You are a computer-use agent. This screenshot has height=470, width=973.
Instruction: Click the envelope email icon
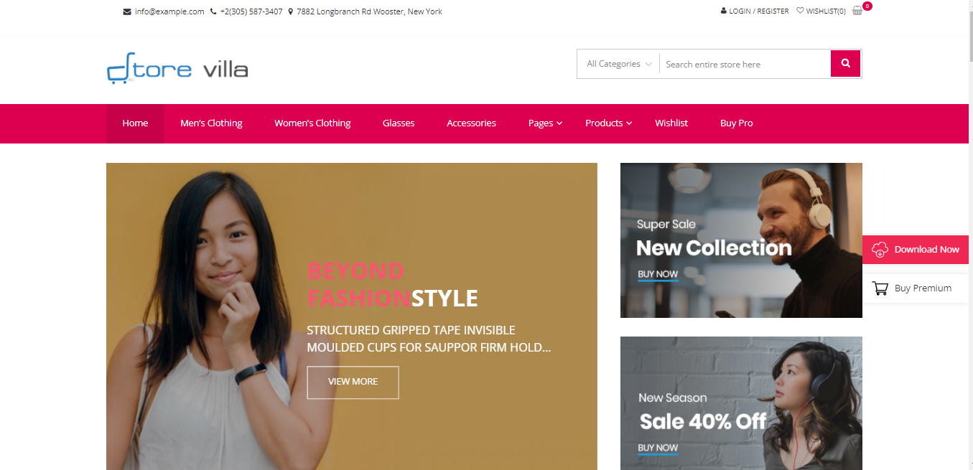coord(127,11)
